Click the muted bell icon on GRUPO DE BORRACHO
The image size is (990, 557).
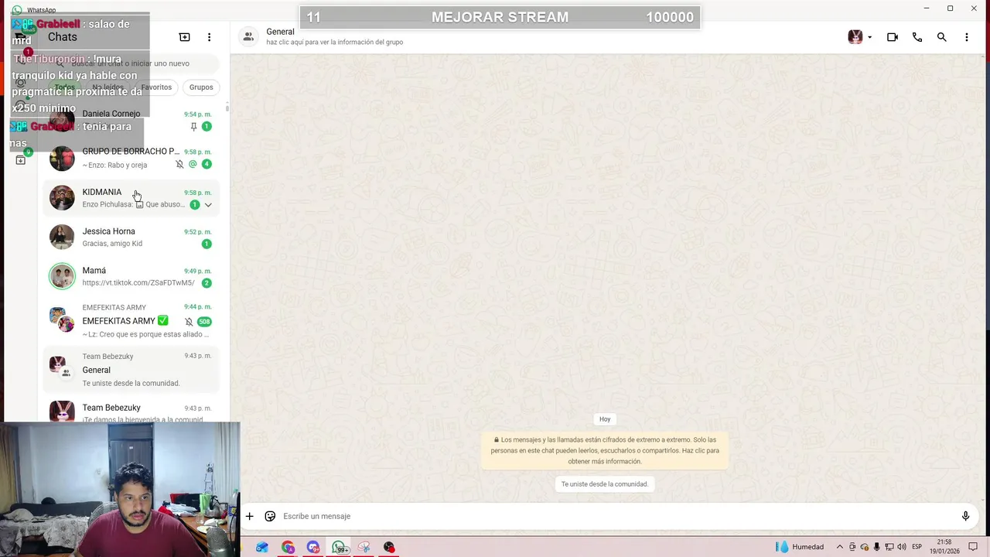click(x=179, y=164)
